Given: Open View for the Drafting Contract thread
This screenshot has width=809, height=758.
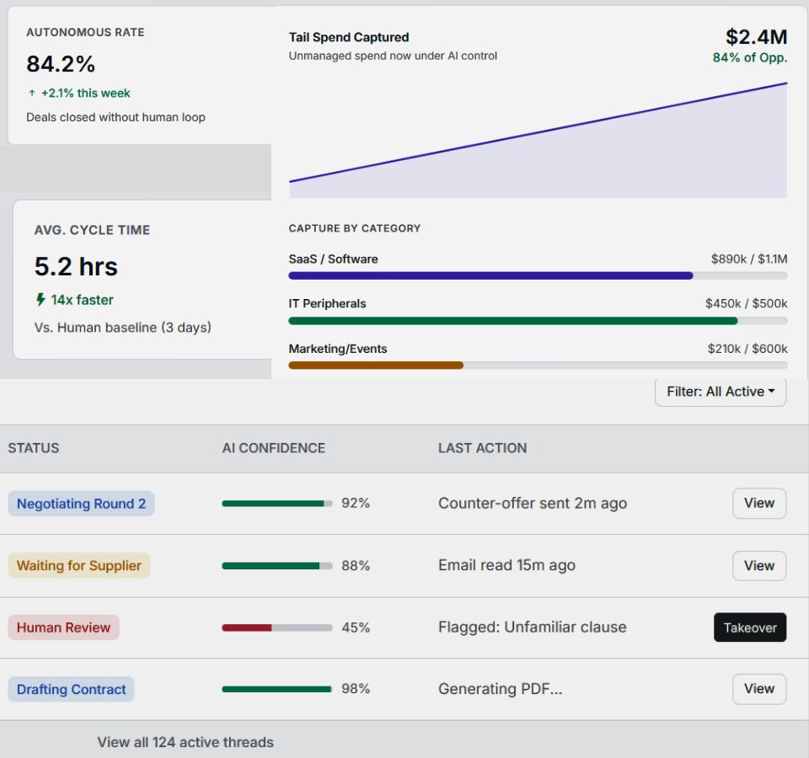Looking at the screenshot, I should point(758,689).
